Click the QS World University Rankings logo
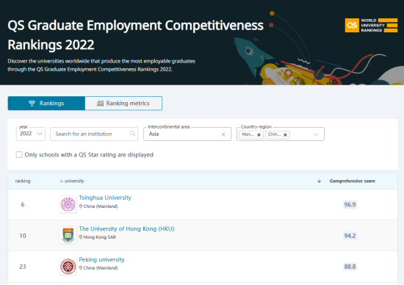This screenshot has width=404, height=285. (x=371, y=25)
